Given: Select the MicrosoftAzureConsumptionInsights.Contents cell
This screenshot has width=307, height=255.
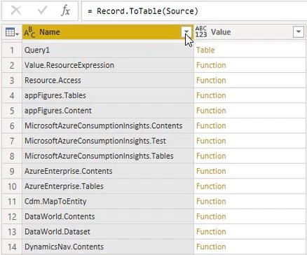Looking at the screenshot, I should coord(108,125).
